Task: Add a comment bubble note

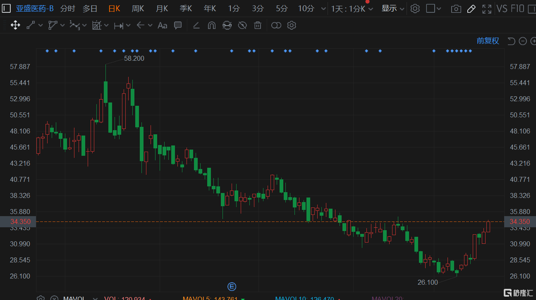Action: (178, 25)
